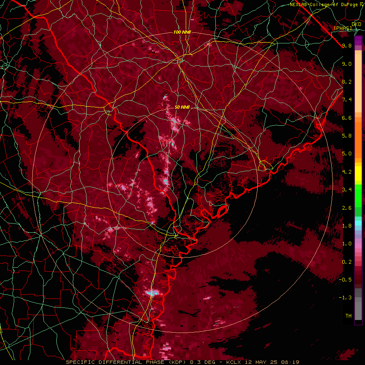Click the yellow segment of the color bar
Image resolution: width=365 pixels, height=365 pixels.
coord(358,174)
